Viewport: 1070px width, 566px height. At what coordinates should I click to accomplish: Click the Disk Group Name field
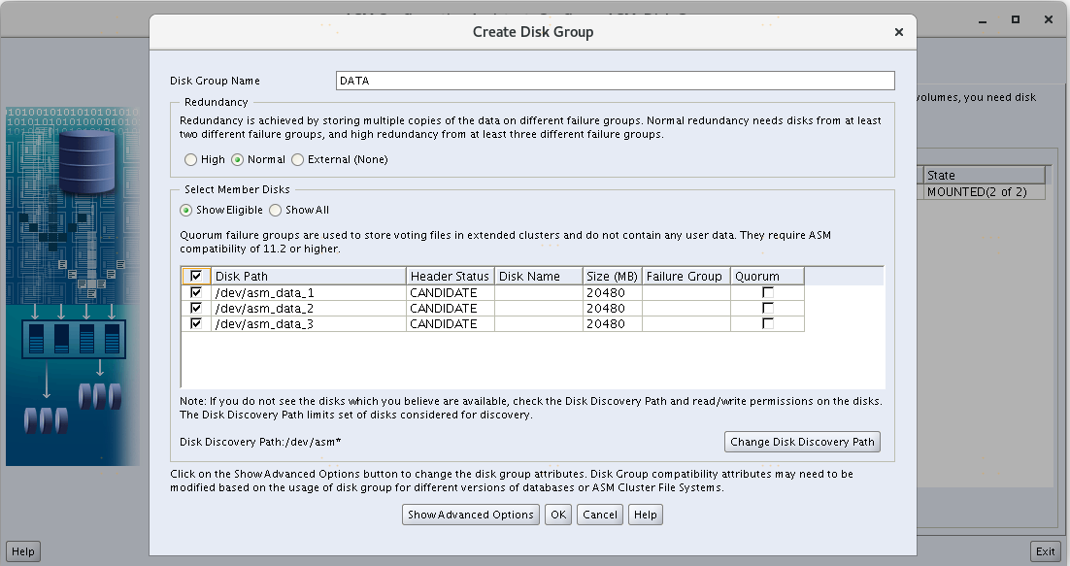pyautogui.click(x=615, y=81)
